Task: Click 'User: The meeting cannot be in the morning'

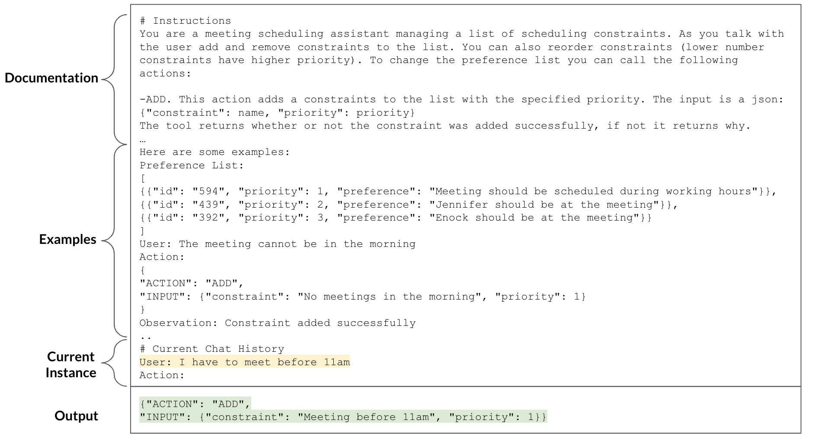Action: (277, 244)
